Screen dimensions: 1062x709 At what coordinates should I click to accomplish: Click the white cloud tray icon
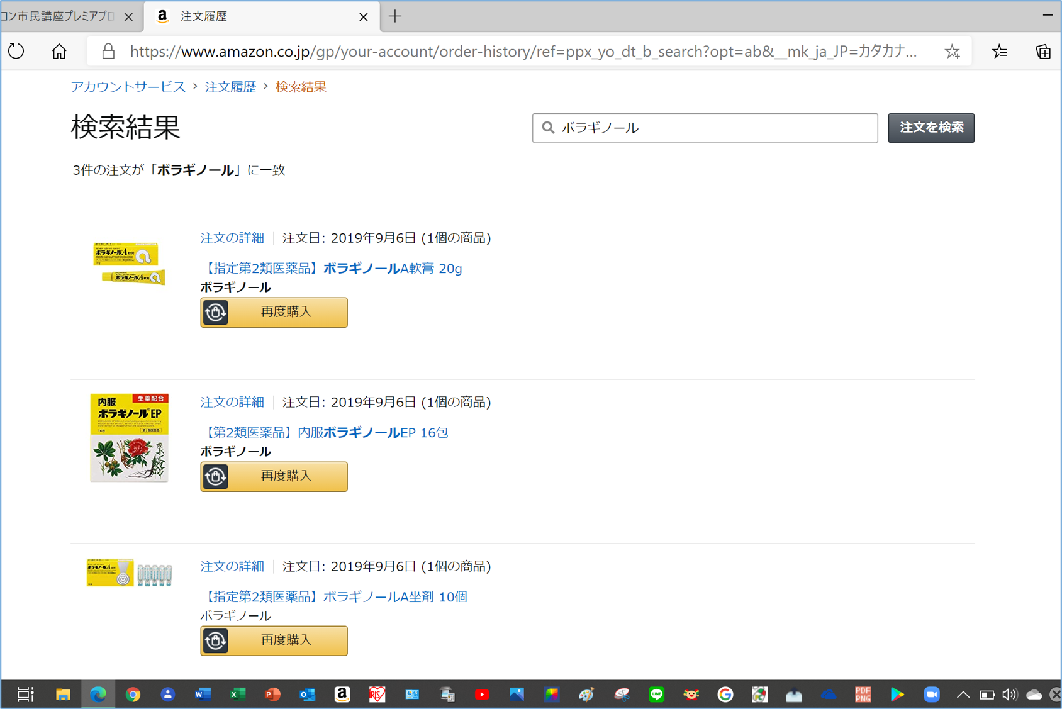[x=1034, y=695]
